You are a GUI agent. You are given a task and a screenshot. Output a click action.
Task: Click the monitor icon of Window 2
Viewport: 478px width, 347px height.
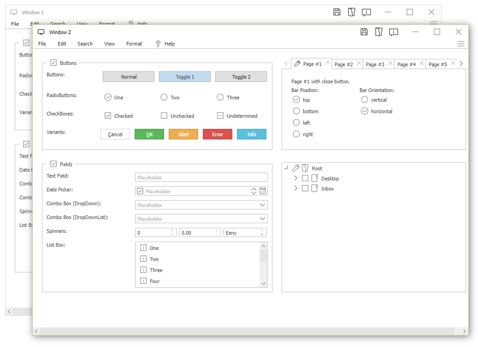click(x=41, y=32)
